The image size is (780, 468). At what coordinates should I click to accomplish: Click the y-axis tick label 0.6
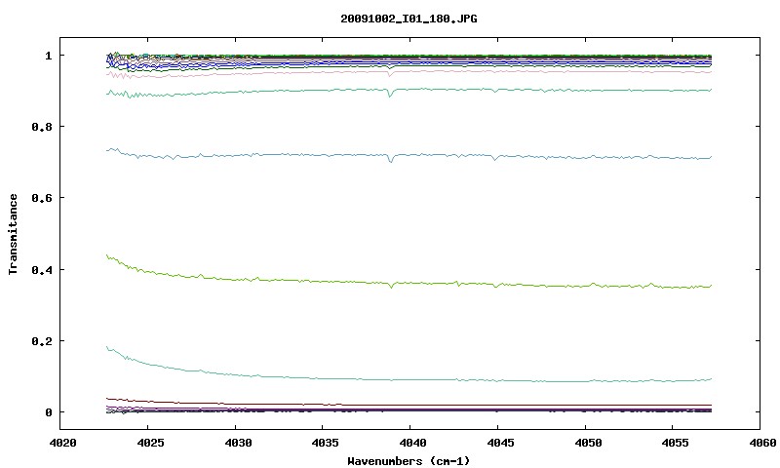tap(42, 198)
